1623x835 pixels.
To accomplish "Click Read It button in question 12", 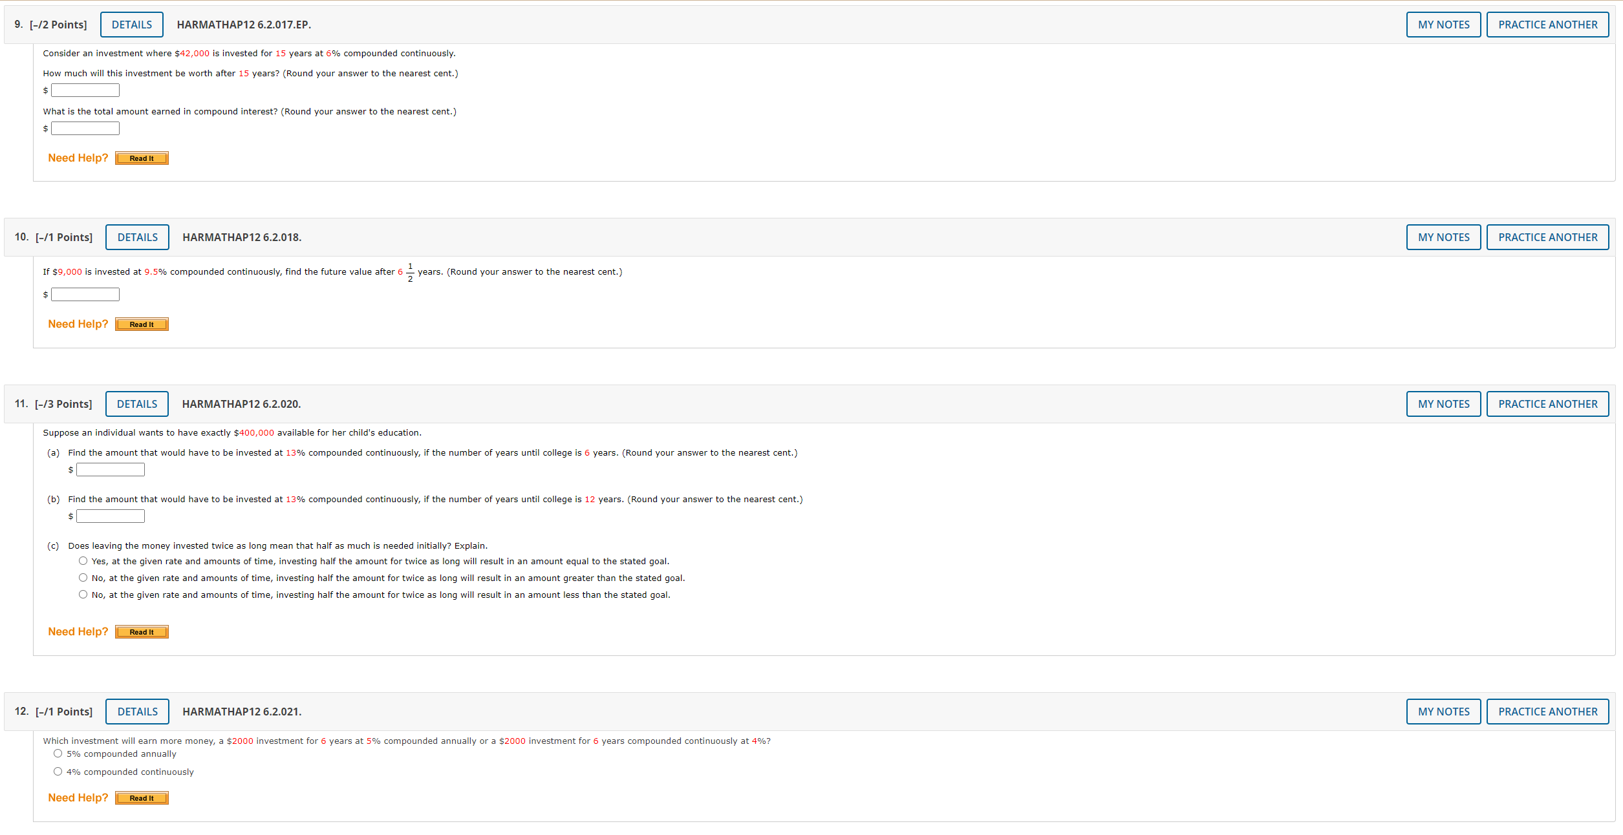I will tap(142, 798).
